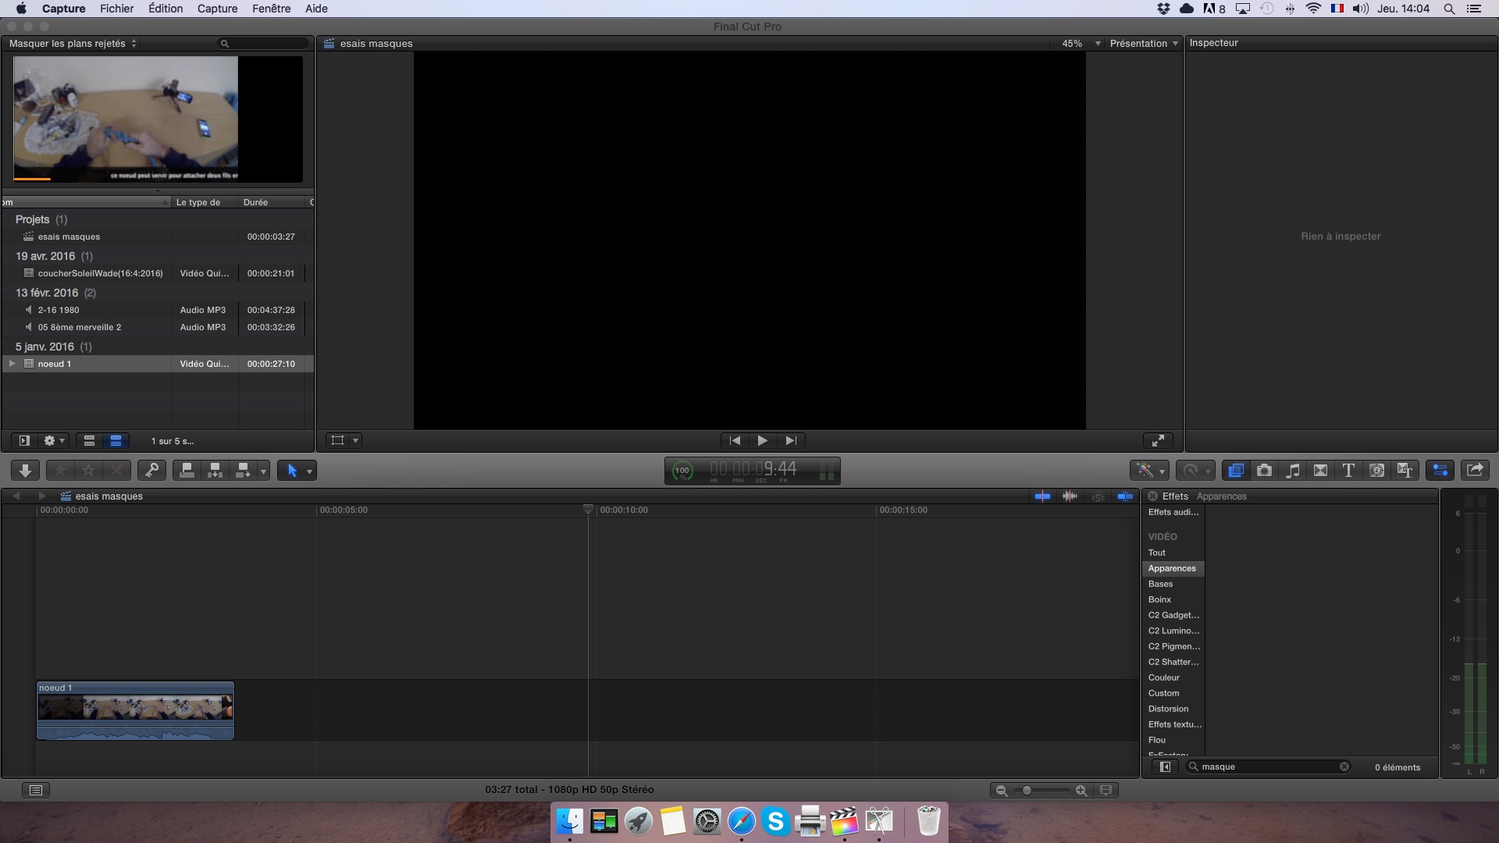
Task: Select 05 8ème merveille 2 audio
Action: pyautogui.click(x=158, y=327)
